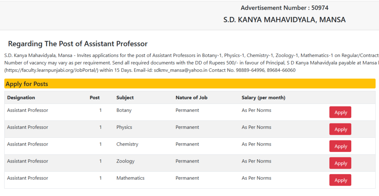
Task: Click As Per Norms in the Mathematics row
Action: (256, 178)
